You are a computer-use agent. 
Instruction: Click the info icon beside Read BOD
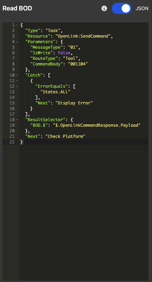(x=104, y=8)
